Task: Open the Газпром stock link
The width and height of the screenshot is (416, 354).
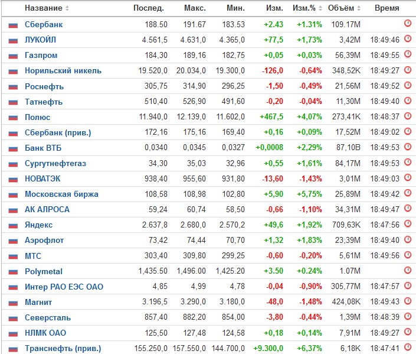Action: point(41,56)
